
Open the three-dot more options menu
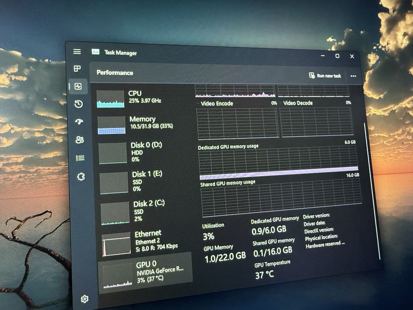click(353, 76)
